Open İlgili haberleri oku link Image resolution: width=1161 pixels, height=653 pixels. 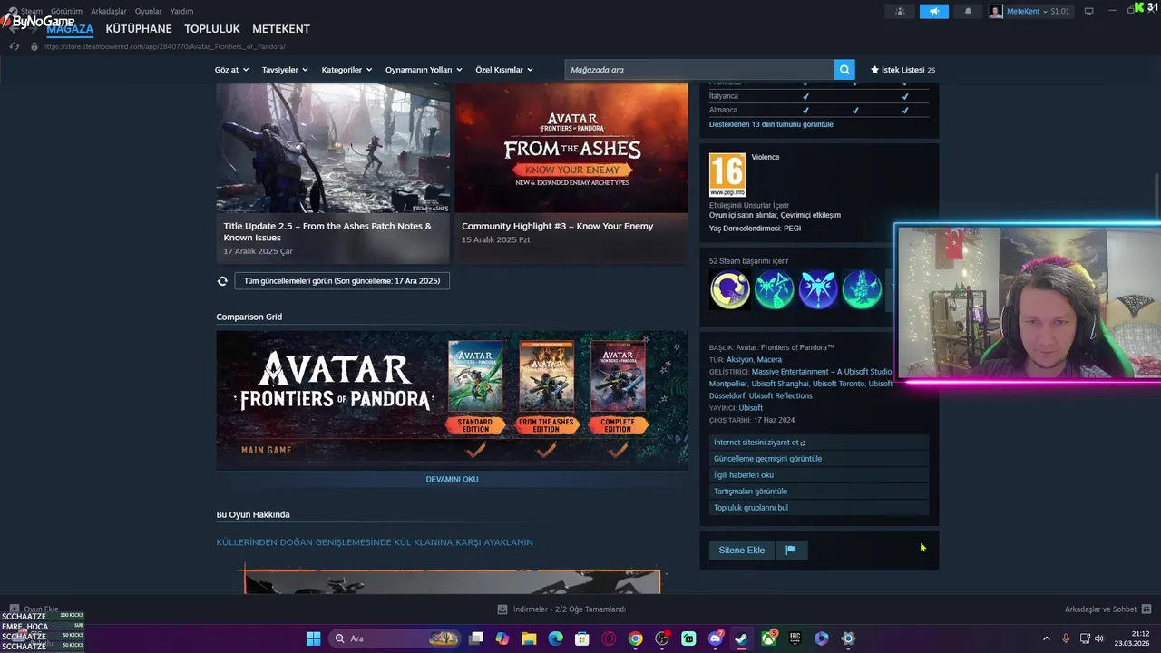click(x=819, y=475)
